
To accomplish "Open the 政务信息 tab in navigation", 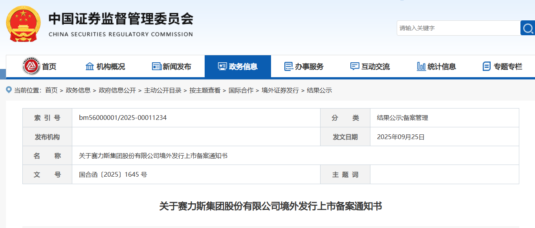I will (238, 66).
